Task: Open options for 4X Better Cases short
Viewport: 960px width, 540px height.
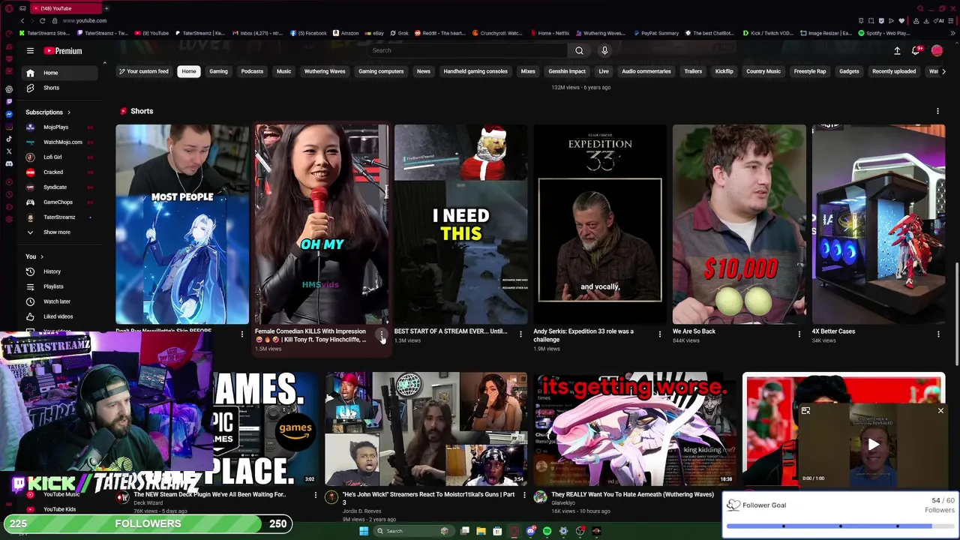Action: (x=938, y=334)
